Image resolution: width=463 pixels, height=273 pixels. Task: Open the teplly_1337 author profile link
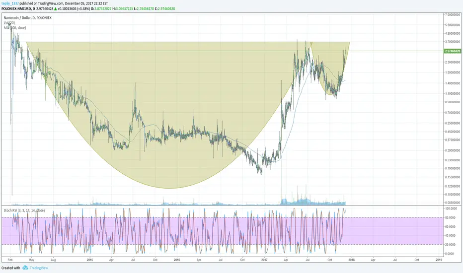pyautogui.click(x=10, y=3)
